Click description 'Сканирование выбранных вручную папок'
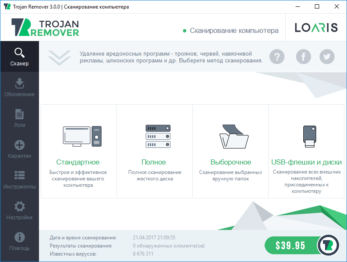 click(x=230, y=176)
